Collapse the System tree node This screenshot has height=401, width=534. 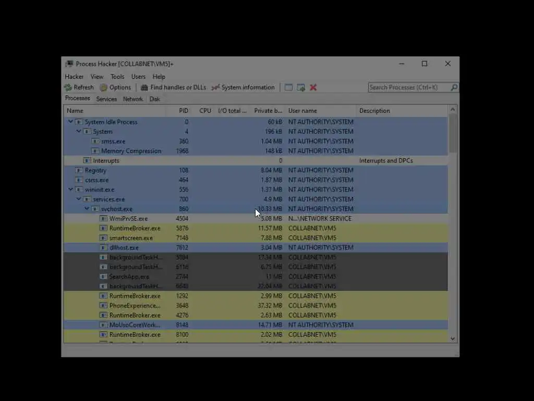point(79,131)
